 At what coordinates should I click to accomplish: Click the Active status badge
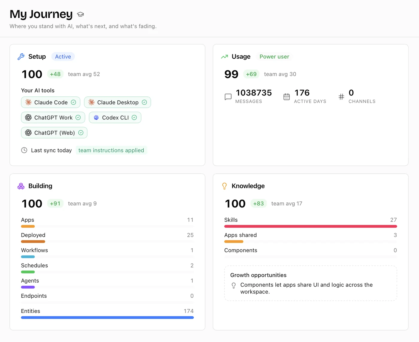[x=63, y=57]
